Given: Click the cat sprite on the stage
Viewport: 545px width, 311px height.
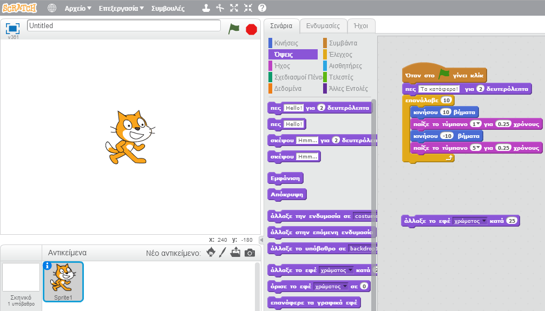Looking at the screenshot, I should (x=130, y=137).
